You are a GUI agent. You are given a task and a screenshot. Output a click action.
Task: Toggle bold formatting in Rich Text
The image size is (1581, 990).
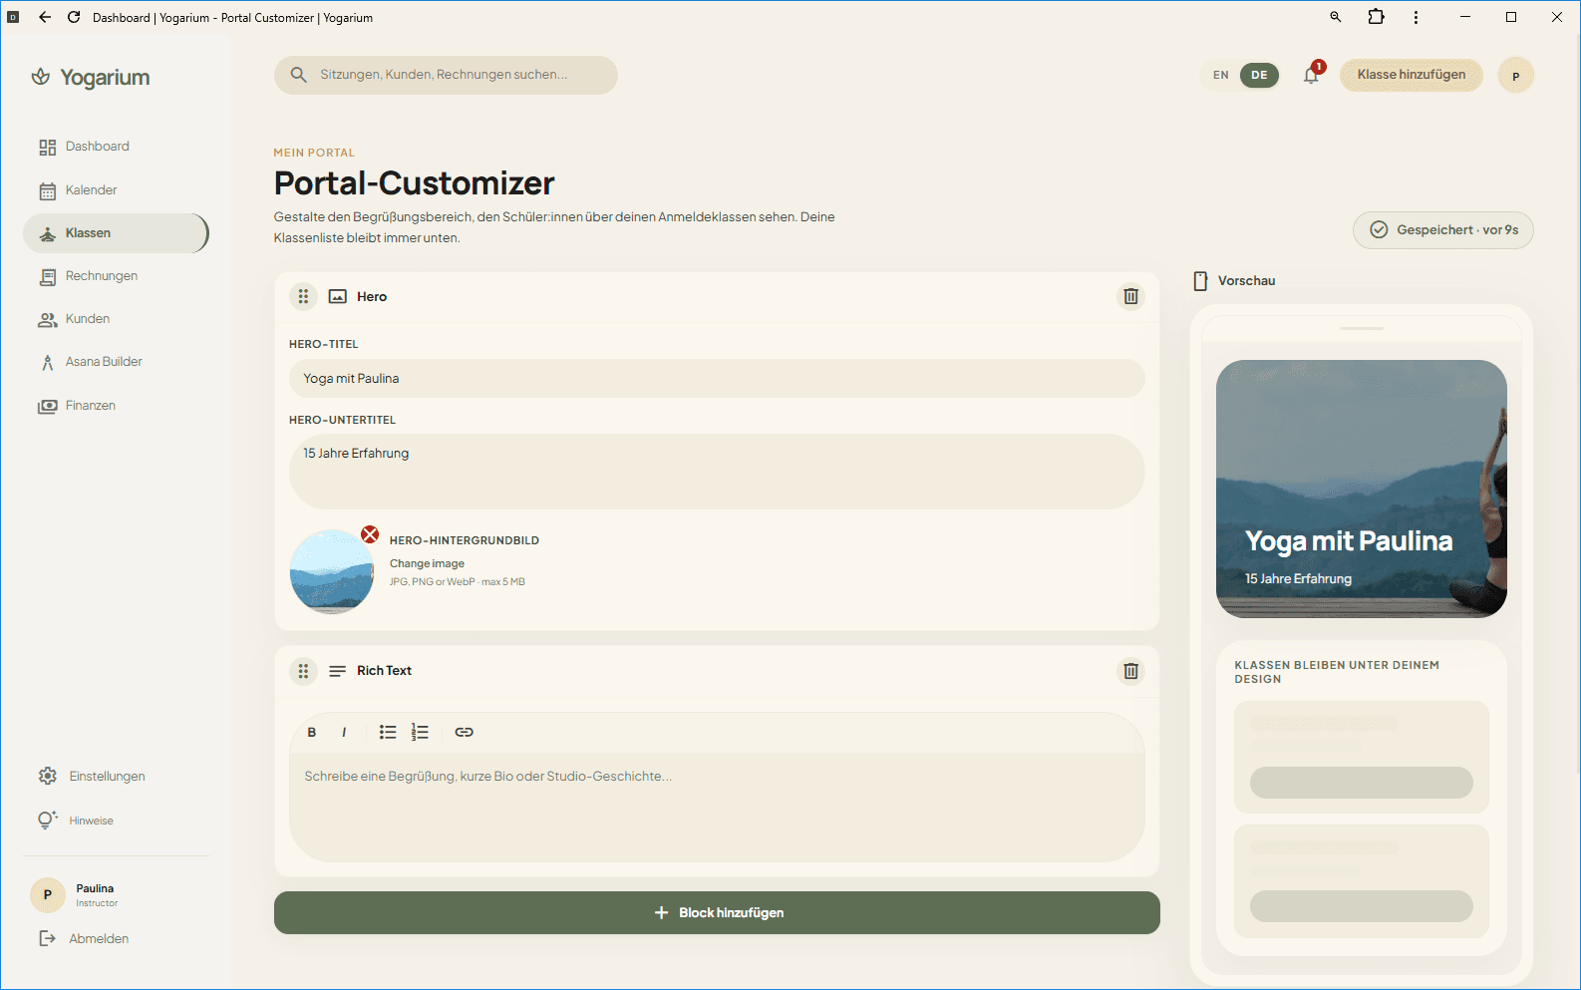pyautogui.click(x=312, y=732)
